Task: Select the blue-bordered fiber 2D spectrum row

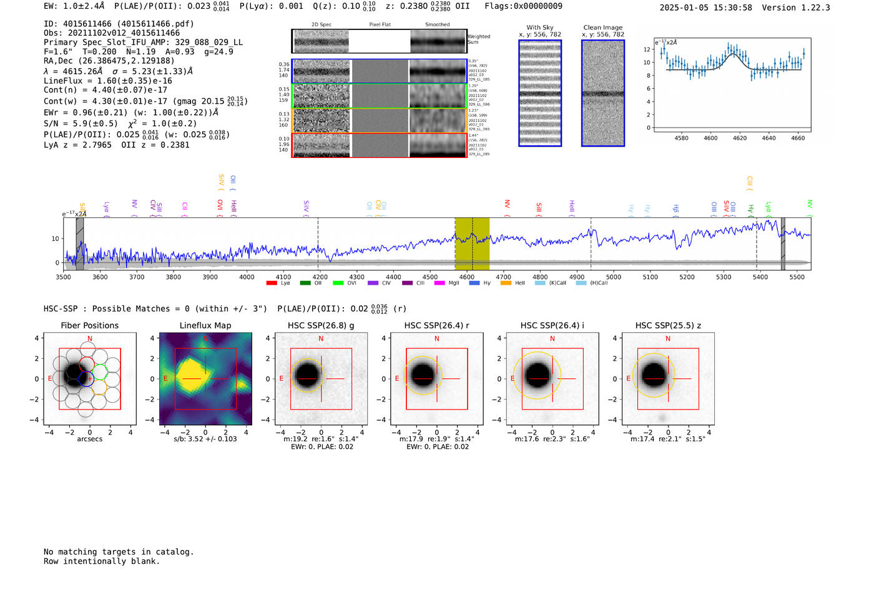Action: [x=380, y=71]
